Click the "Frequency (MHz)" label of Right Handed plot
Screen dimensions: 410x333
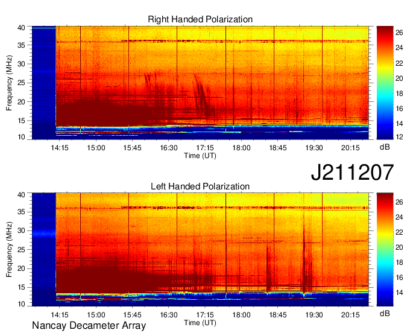tap(9, 83)
